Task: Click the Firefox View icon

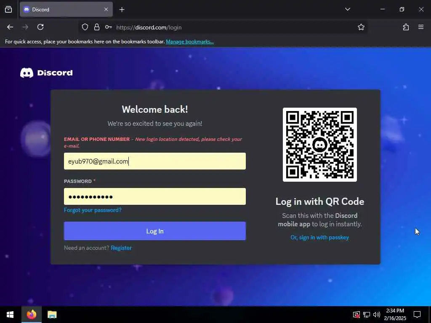Action: 8,9
